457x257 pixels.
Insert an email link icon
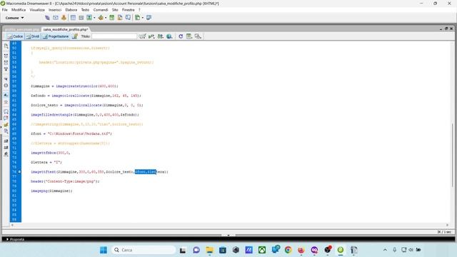tap(56, 18)
